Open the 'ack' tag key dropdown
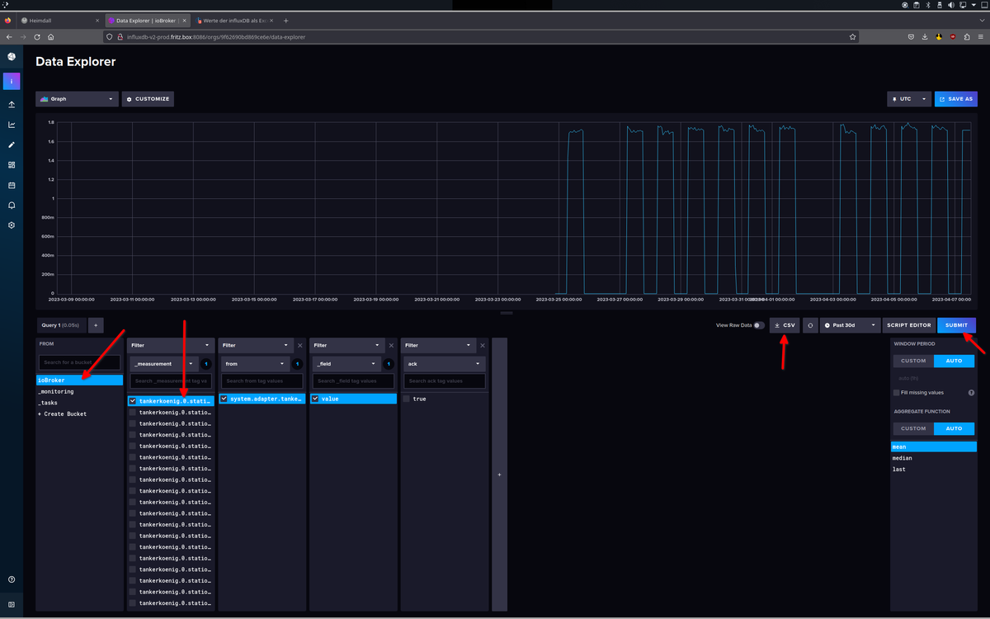 (x=444, y=363)
